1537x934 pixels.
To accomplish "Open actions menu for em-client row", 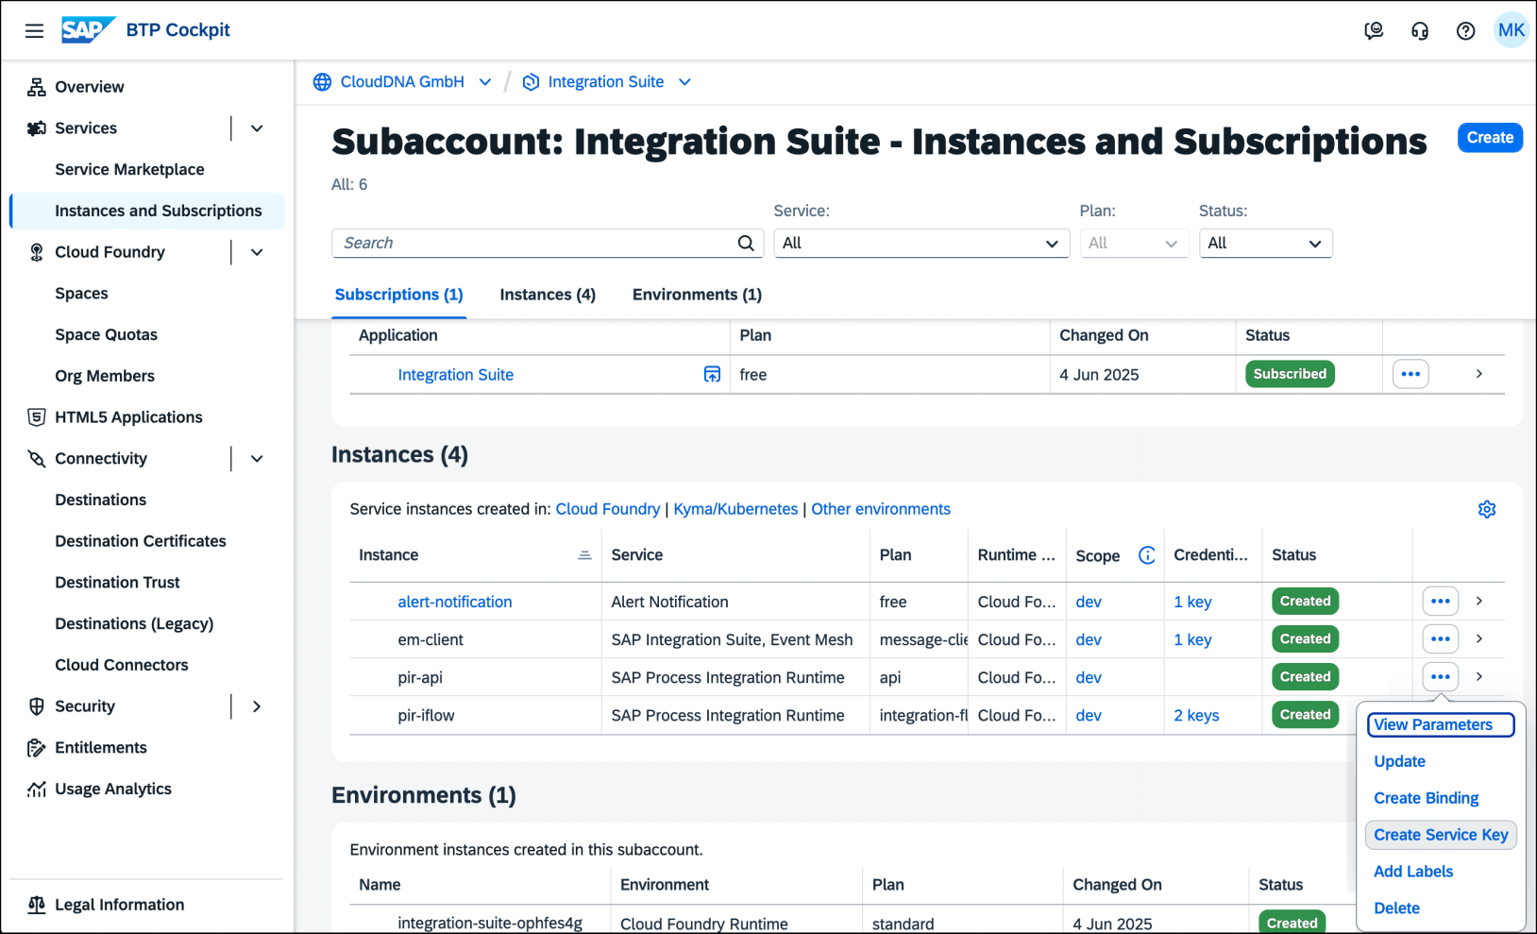I will 1440,638.
